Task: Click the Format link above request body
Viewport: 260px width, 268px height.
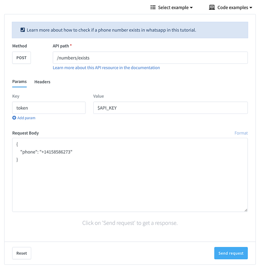Action: coord(241,133)
